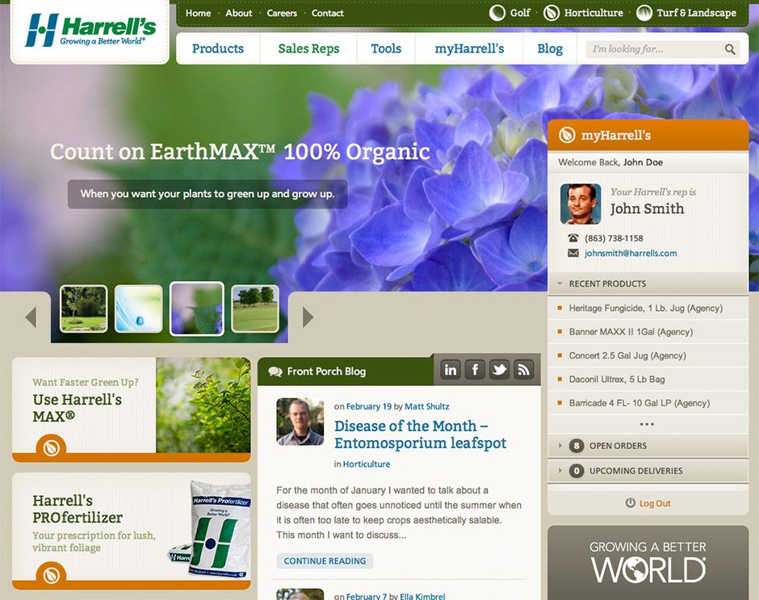Click the envelope icon beside the rep email

tap(573, 253)
